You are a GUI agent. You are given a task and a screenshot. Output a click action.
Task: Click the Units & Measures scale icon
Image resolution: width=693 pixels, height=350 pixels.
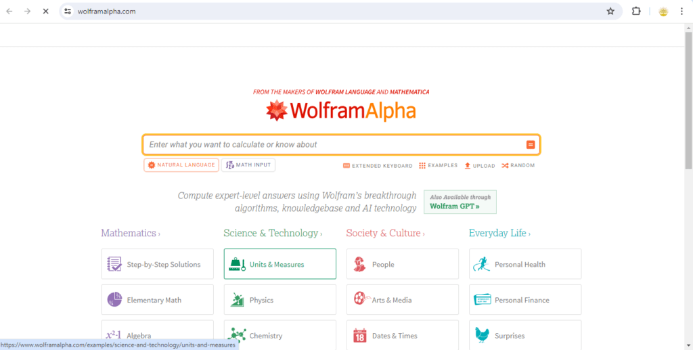(x=237, y=264)
